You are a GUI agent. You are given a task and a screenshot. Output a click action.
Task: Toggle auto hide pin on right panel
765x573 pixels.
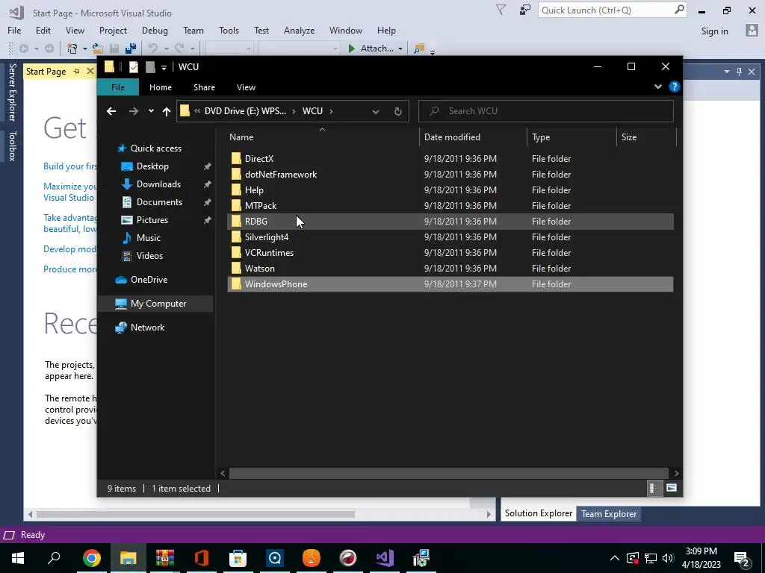739,72
